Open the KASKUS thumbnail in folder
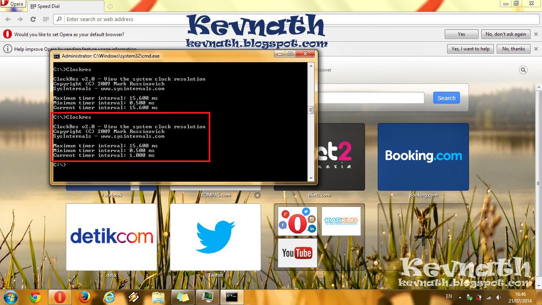This screenshot has width=542, height=305. click(341, 221)
